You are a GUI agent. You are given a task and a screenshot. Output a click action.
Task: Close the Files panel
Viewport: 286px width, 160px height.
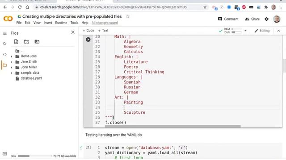(73, 32)
